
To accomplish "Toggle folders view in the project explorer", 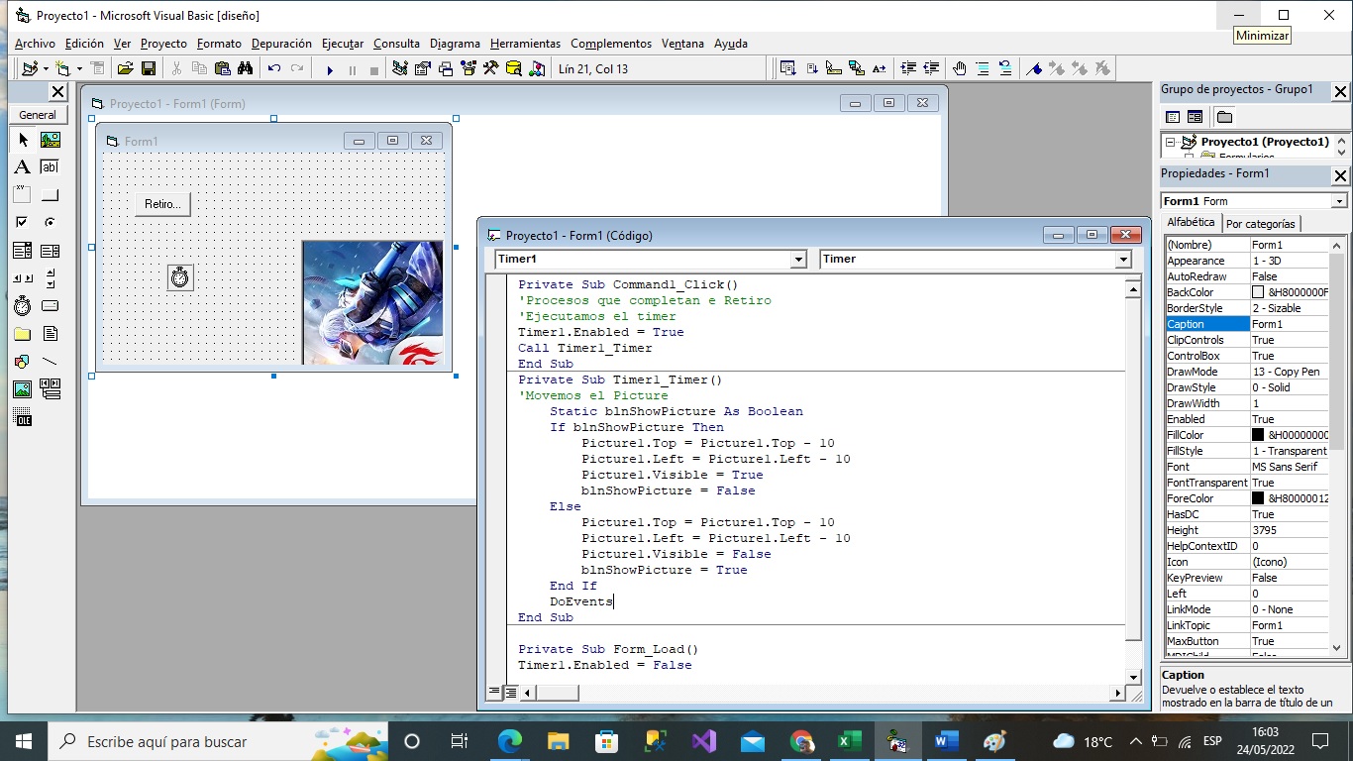I will tap(1224, 117).
